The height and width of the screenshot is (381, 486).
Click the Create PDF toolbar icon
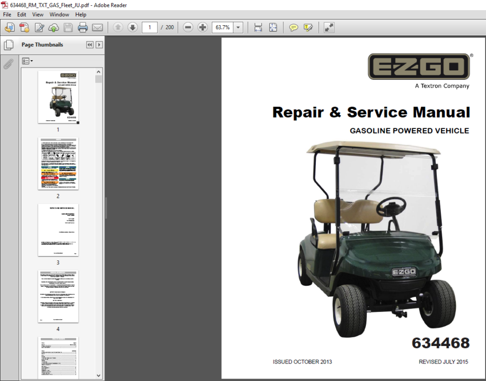coord(24,28)
